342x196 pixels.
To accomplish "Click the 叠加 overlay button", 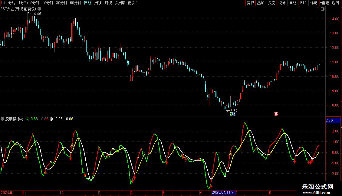I will coord(261,3).
